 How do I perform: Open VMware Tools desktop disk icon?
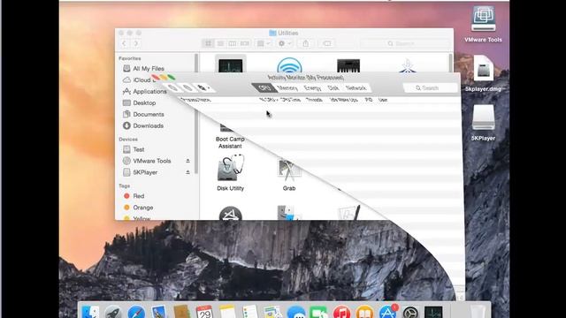(x=483, y=25)
